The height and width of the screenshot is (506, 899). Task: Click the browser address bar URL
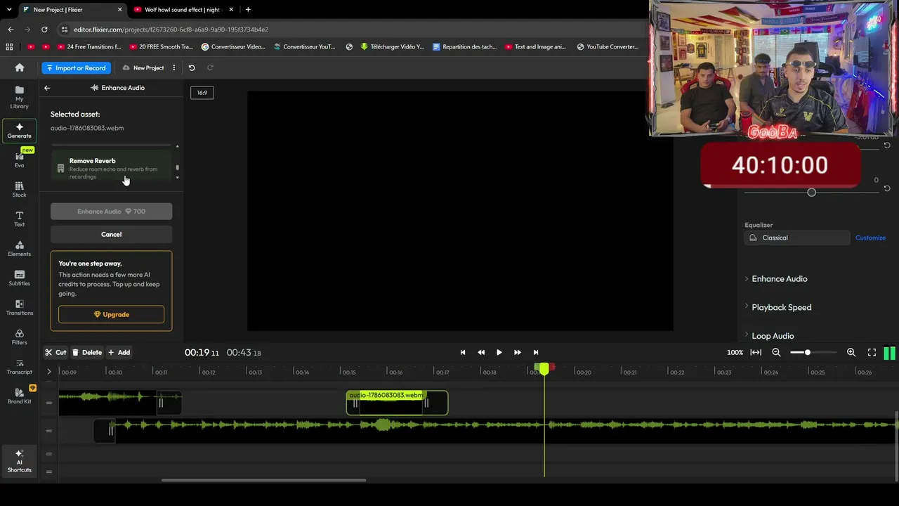pyautogui.click(x=171, y=30)
